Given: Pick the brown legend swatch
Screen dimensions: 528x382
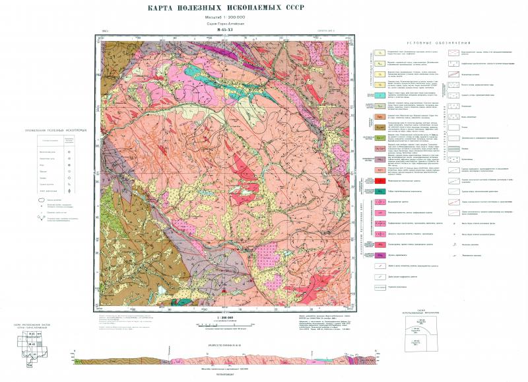Looking at the screenshot, I should pos(380,127).
